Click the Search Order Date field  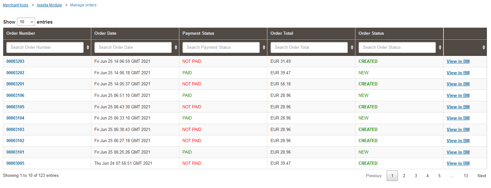133,47
